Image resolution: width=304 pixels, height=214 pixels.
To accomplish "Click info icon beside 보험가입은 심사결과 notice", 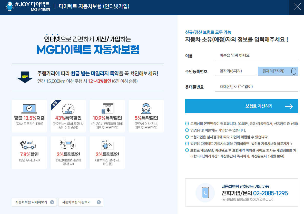I will (187, 137).
